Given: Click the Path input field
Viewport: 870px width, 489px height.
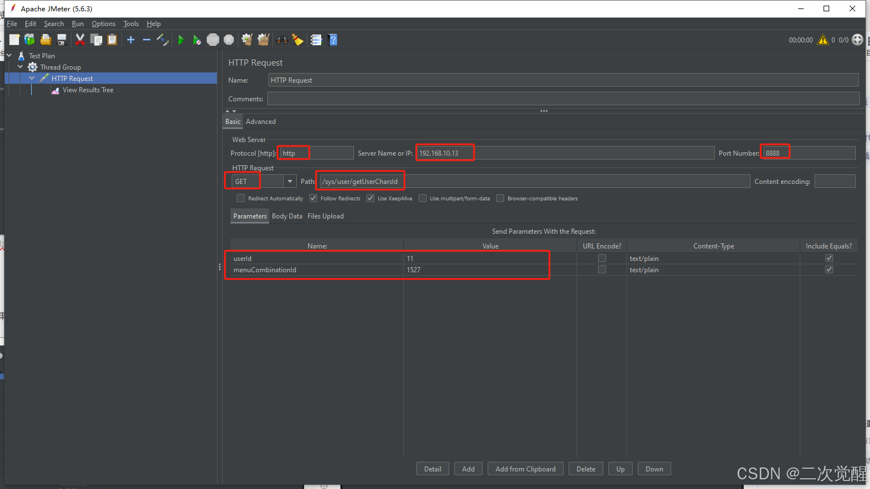Looking at the screenshot, I should point(534,181).
